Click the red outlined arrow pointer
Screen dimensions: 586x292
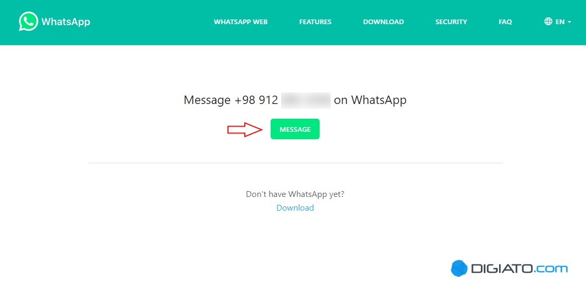[245, 129]
